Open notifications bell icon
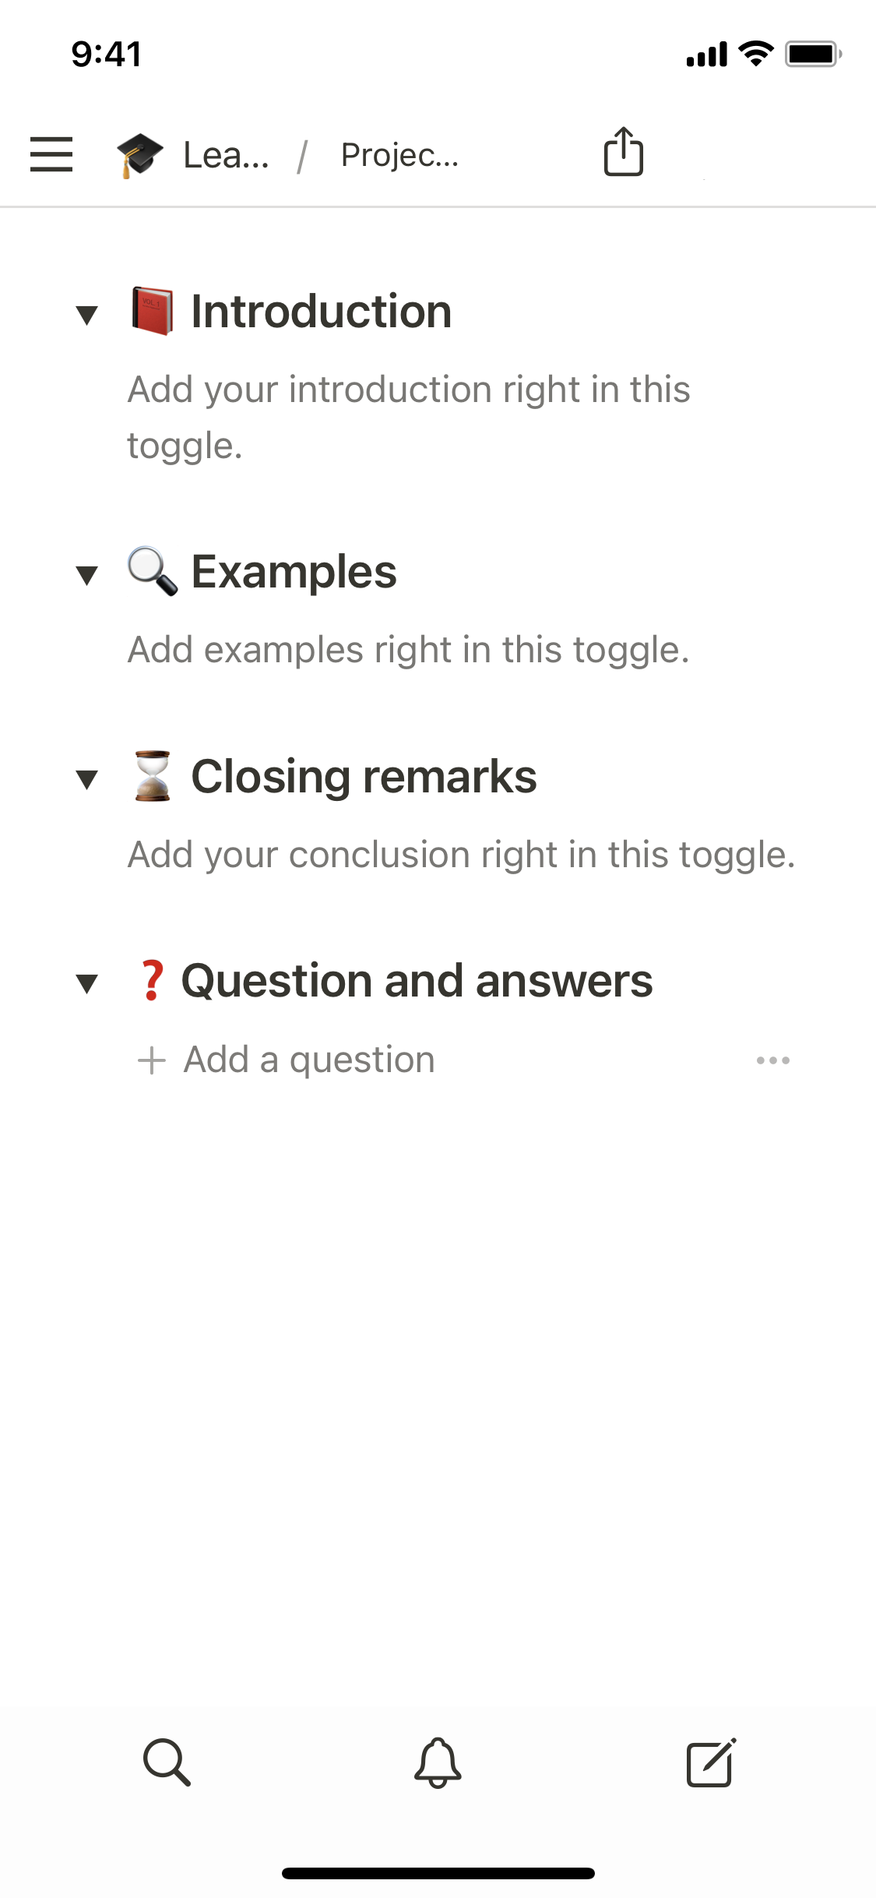 point(438,1762)
